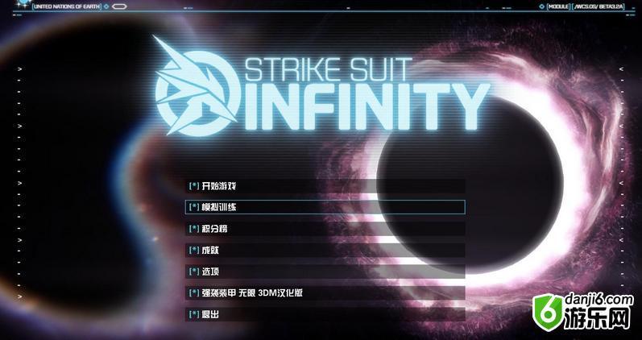Click the [*] marker beside 积分榜

tap(193, 229)
